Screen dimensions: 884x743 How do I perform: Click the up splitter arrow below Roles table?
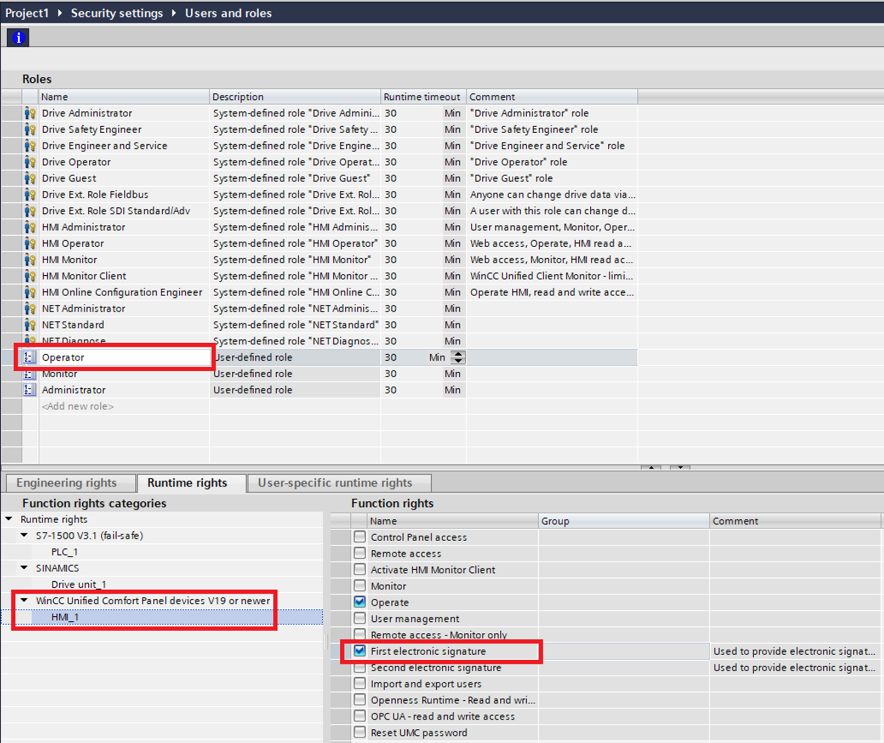click(x=651, y=467)
